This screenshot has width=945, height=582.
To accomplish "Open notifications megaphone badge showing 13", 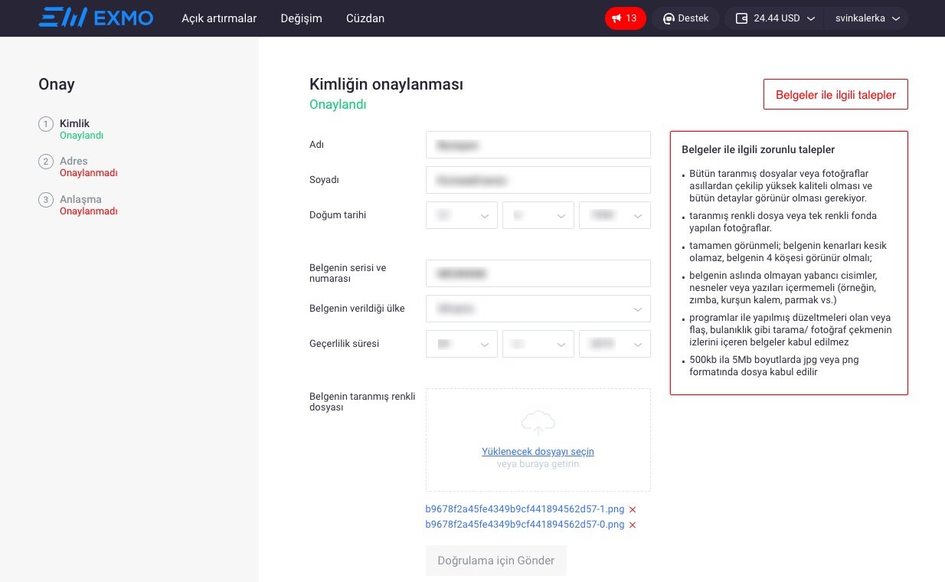I will click(x=625, y=18).
